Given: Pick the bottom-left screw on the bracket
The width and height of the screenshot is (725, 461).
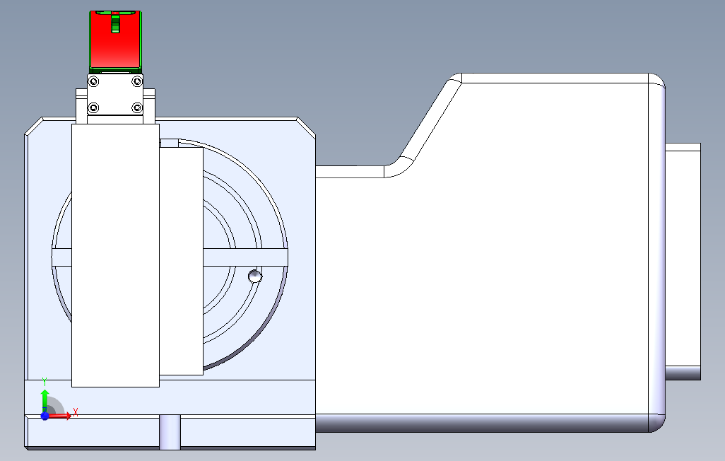Looking at the screenshot, I should [93, 108].
